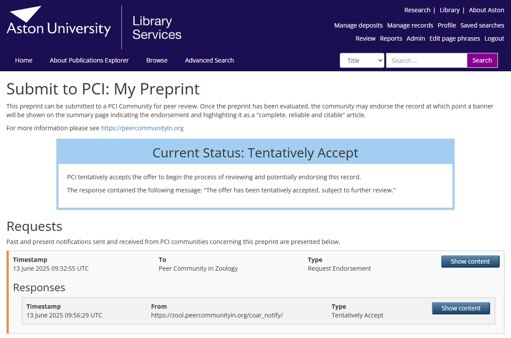Click the search text input field
This screenshot has width=511, height=338.
coord(426,60)
